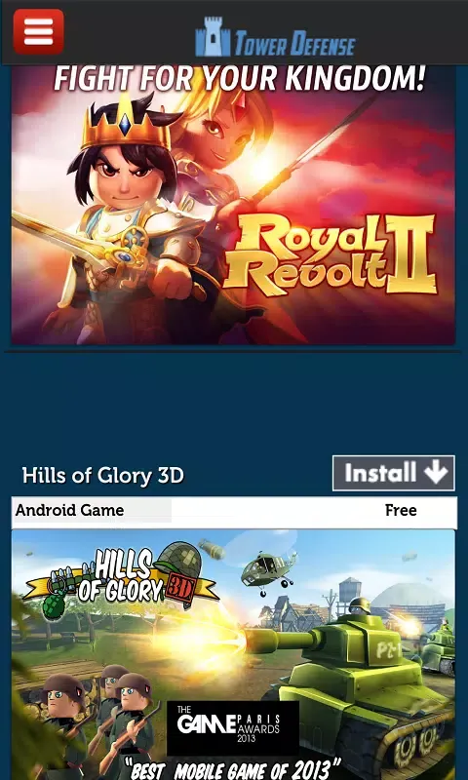Click the down arrow on Install button
Viewport: 468px width, 780px height.
[436, 473]
